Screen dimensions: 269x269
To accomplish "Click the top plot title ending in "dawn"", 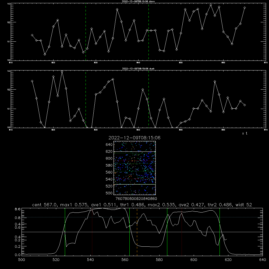I will (138, 1).
